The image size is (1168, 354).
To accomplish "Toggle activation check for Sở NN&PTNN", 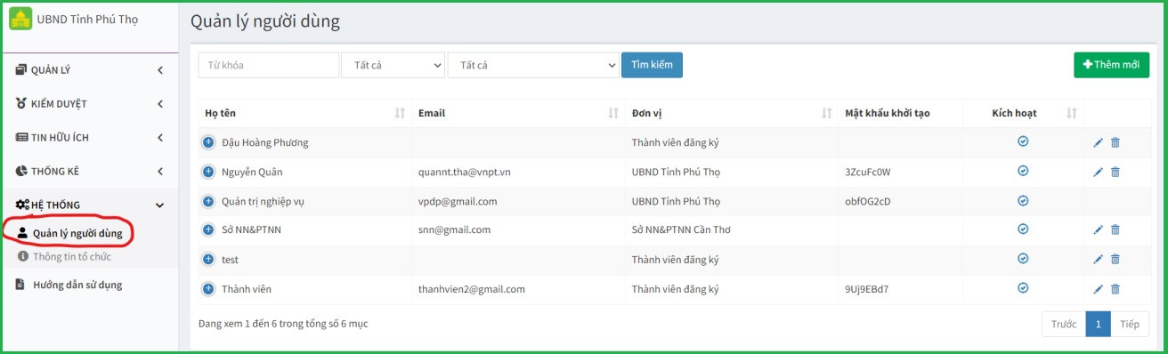I will (x=1023, y=229).
